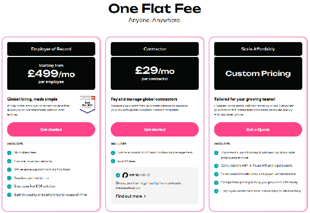The height and width of the screenshot is (213, 310).
Task: Click checkmark beside Competitive pricing item
Action: (216, 183)
